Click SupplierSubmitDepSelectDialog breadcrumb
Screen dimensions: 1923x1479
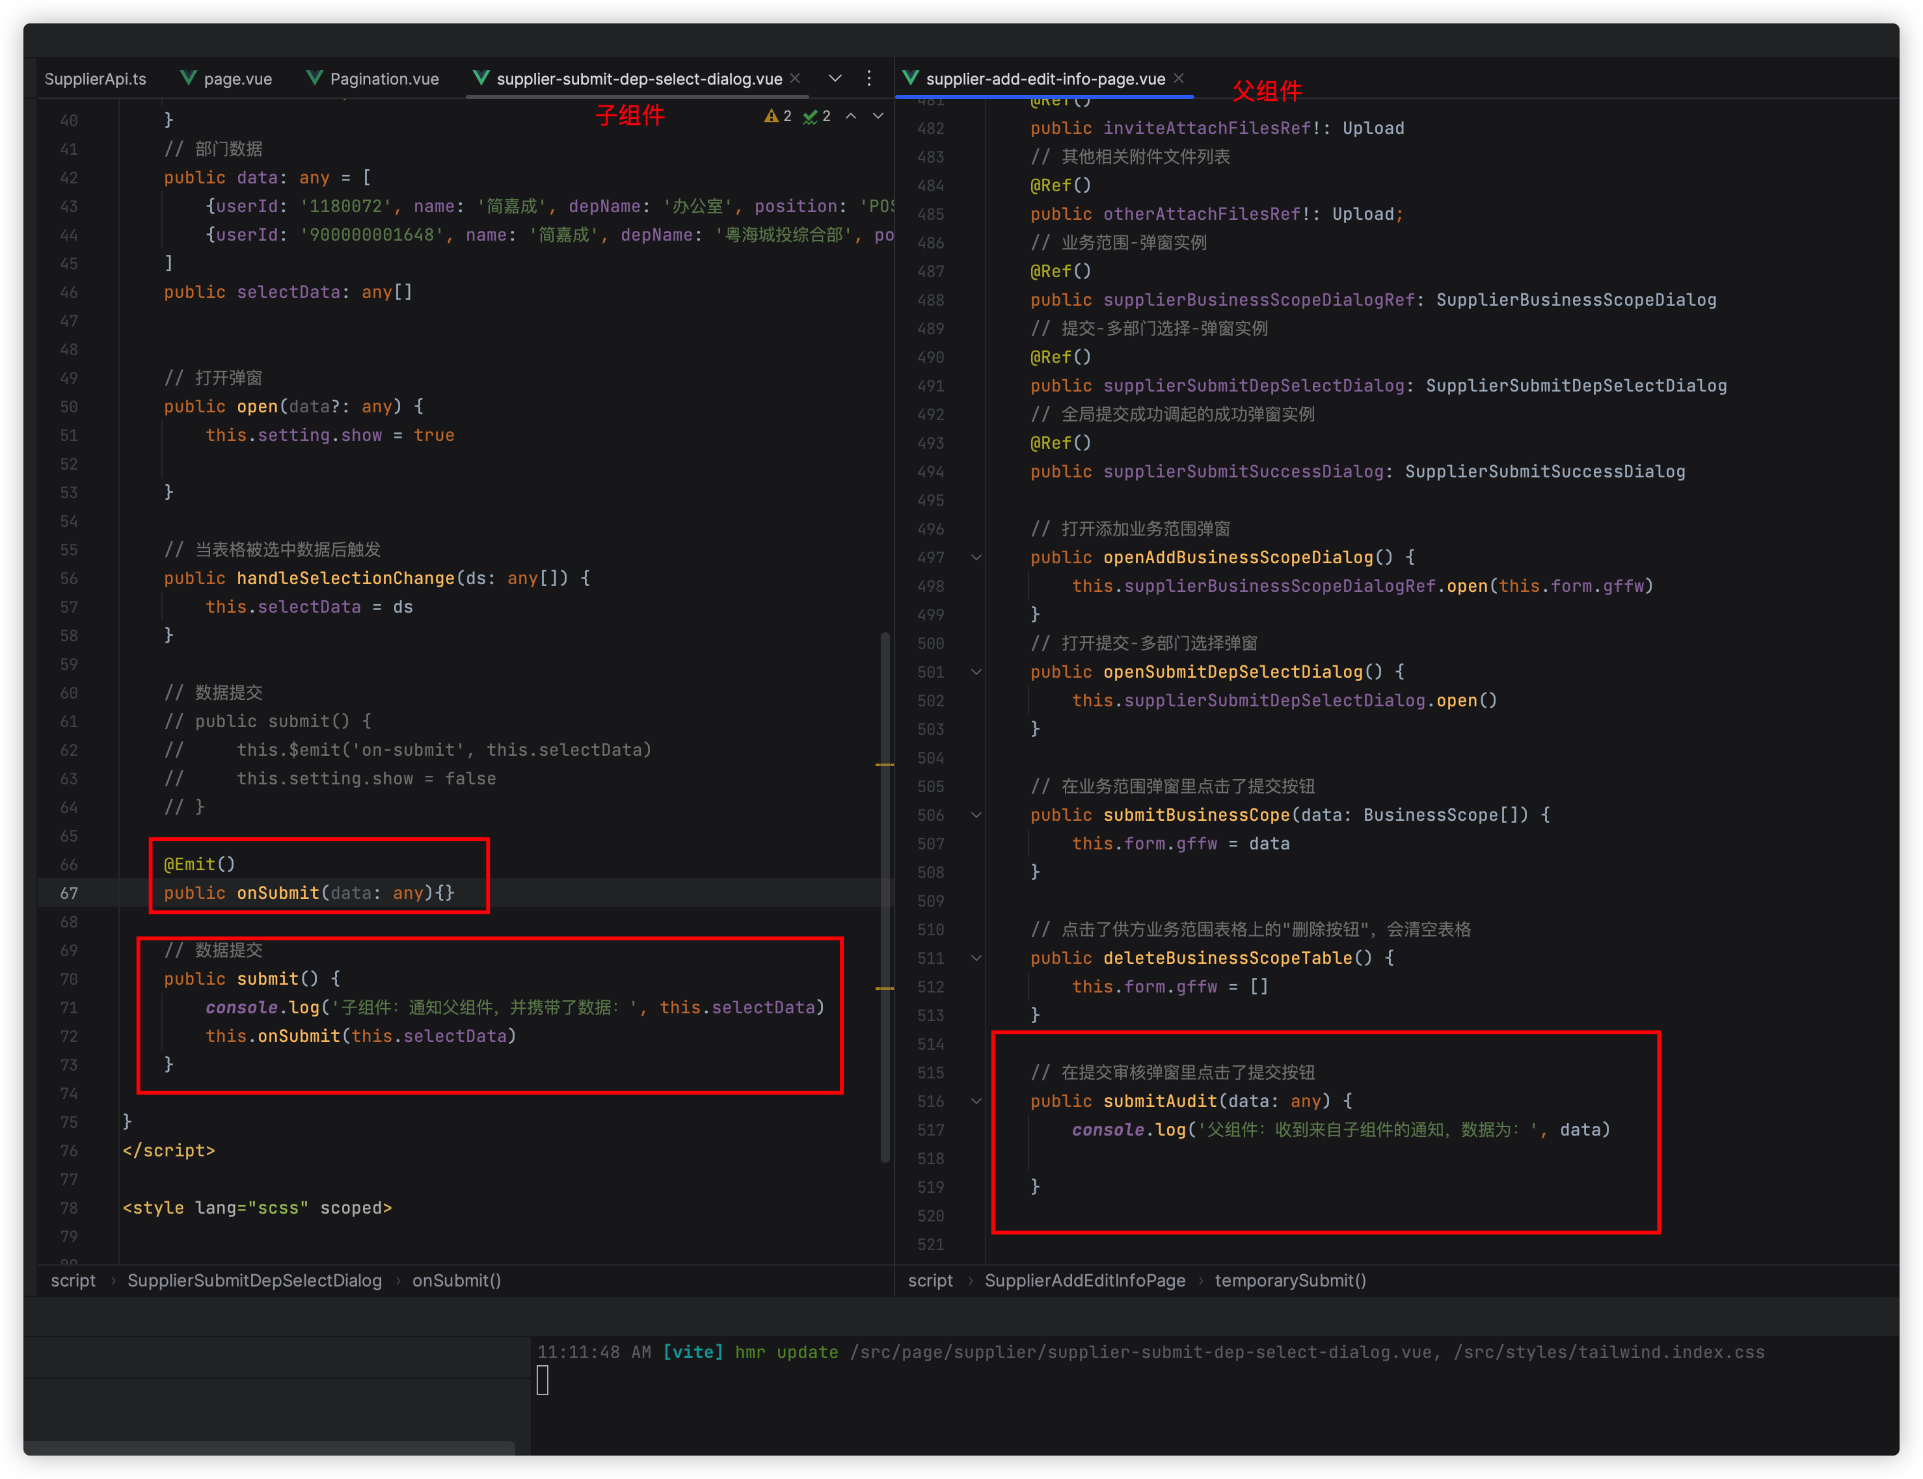pos(254,1280)
